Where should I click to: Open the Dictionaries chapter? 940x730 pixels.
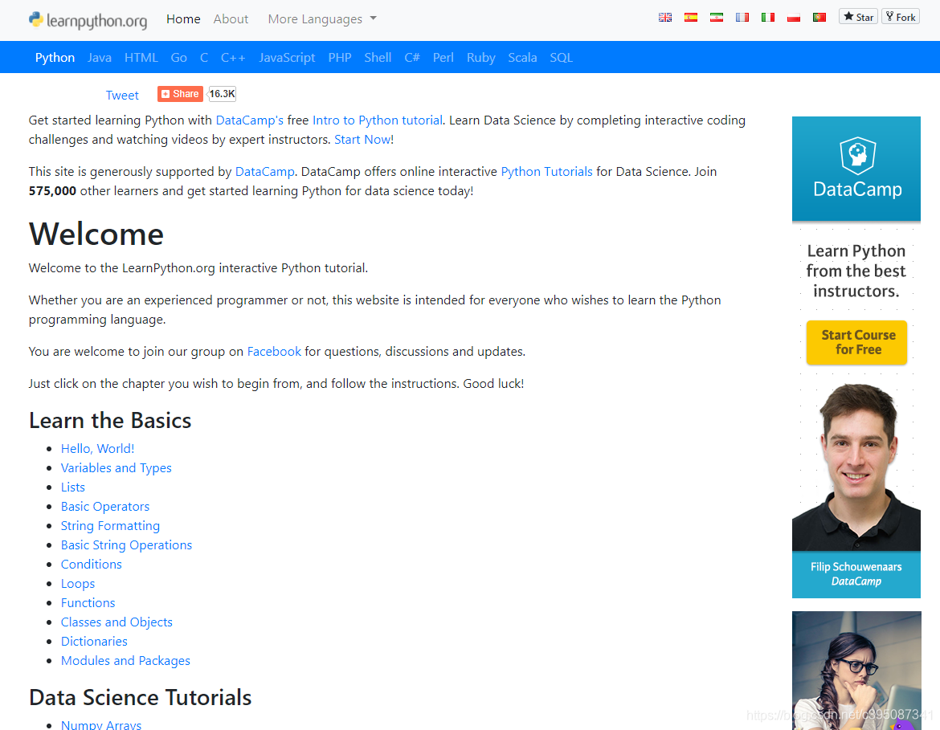(94, 642)
